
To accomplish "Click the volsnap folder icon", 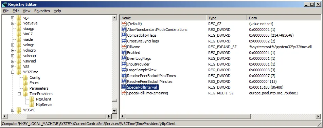I will coord(19,56).
